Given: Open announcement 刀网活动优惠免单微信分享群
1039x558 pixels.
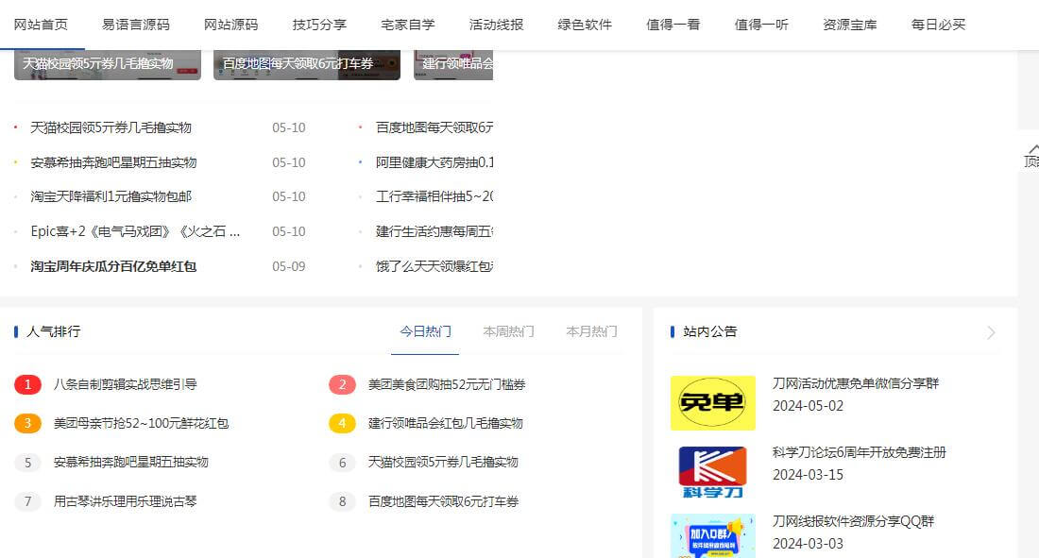Looking at the screenshot, I should (856, 383).
